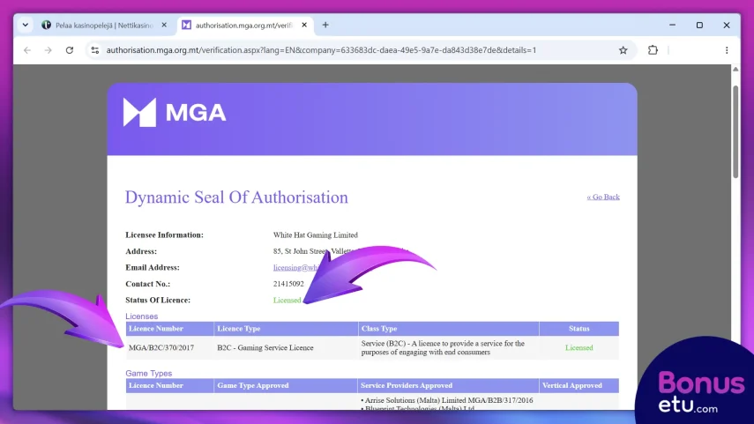Image resolution: width=754 pixels, height=424 pixels.
Task: Open site information icon in address bar
Action: point(95,50)
